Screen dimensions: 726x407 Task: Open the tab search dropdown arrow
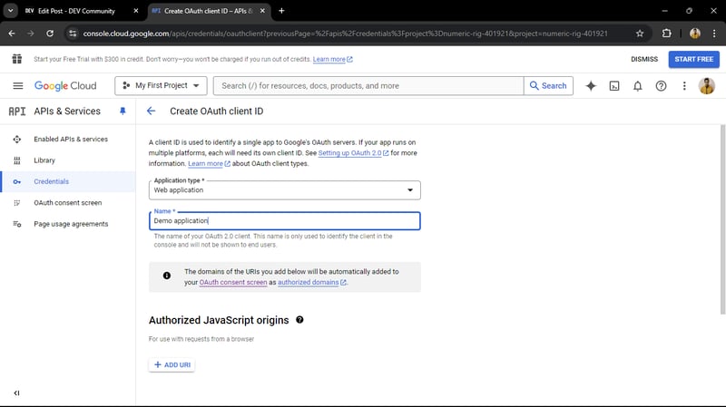point(10,11)
